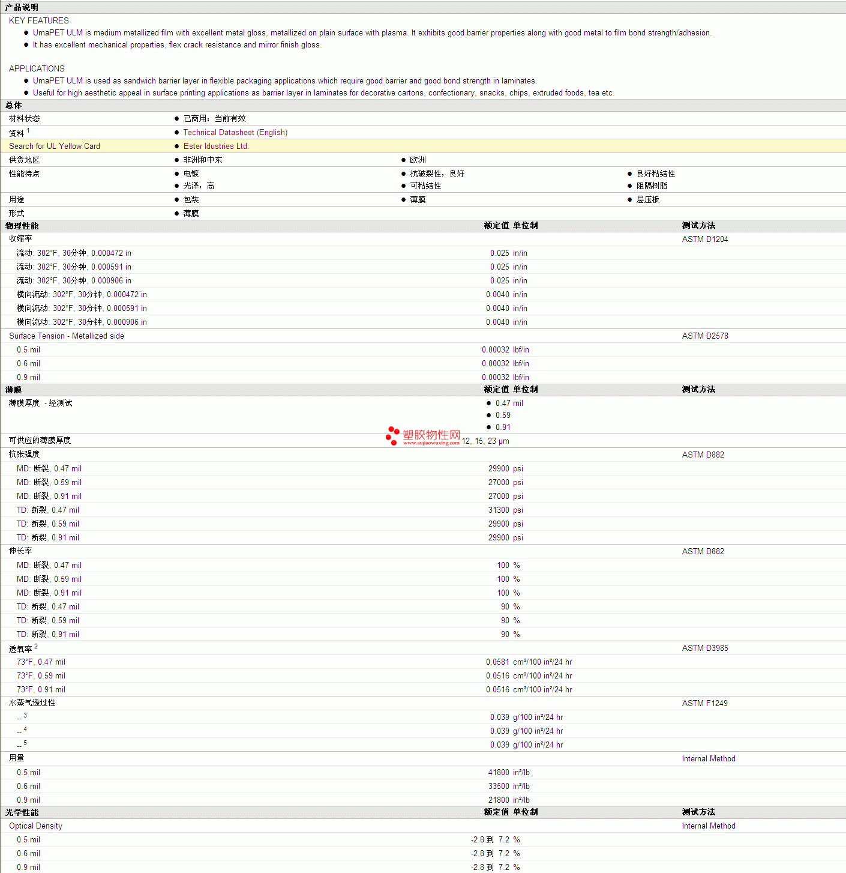Click the ASTM D1204 test method
The width and height of the screenshot is (846, 873).
point(705,240)
